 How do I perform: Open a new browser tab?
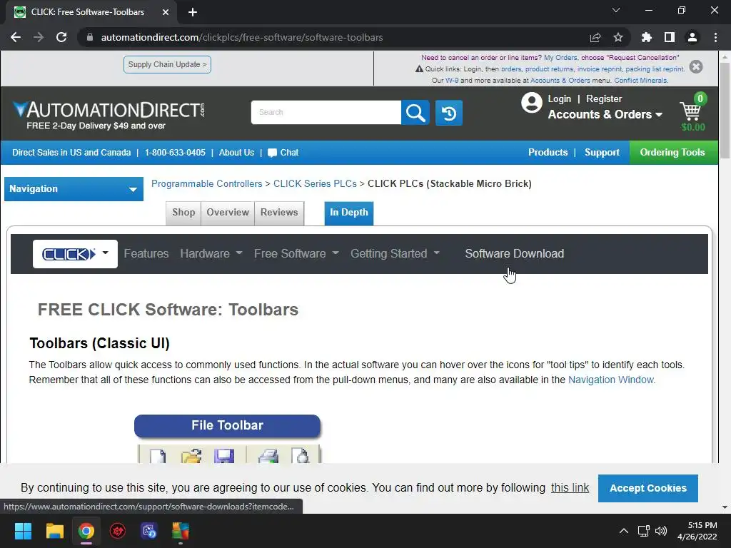[193, 12]
